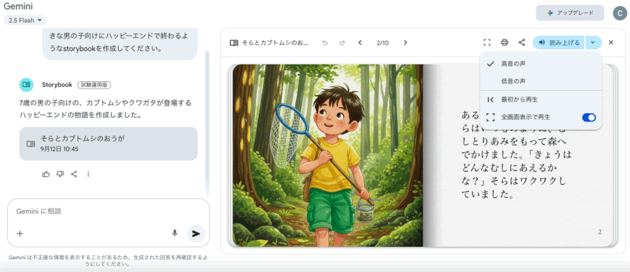Choose 最初から再生 from the menu
Image resolution: width=630 pixels, height=272 pixels.
point(541,99)
